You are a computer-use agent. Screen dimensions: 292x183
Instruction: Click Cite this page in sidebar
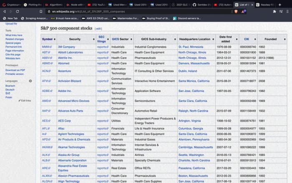(x=13, y=54)
